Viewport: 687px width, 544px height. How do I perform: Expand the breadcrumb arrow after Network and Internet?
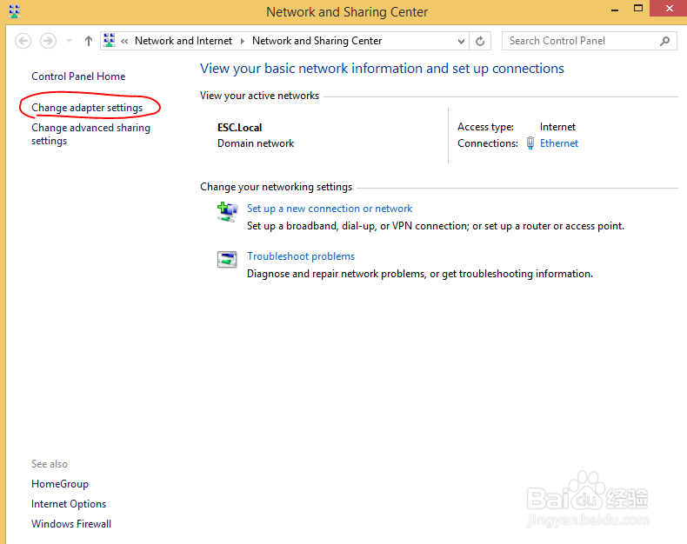243,41
